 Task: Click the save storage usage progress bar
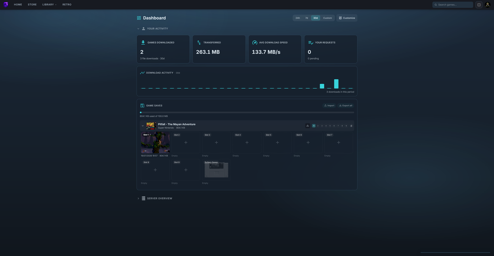(x=247, y=112)
